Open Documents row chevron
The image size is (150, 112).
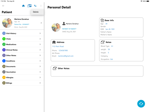click(40, 67)
